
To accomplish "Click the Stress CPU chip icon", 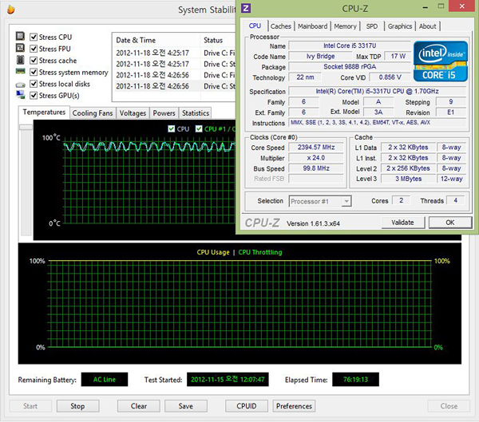I will click(x=21, y=36).
